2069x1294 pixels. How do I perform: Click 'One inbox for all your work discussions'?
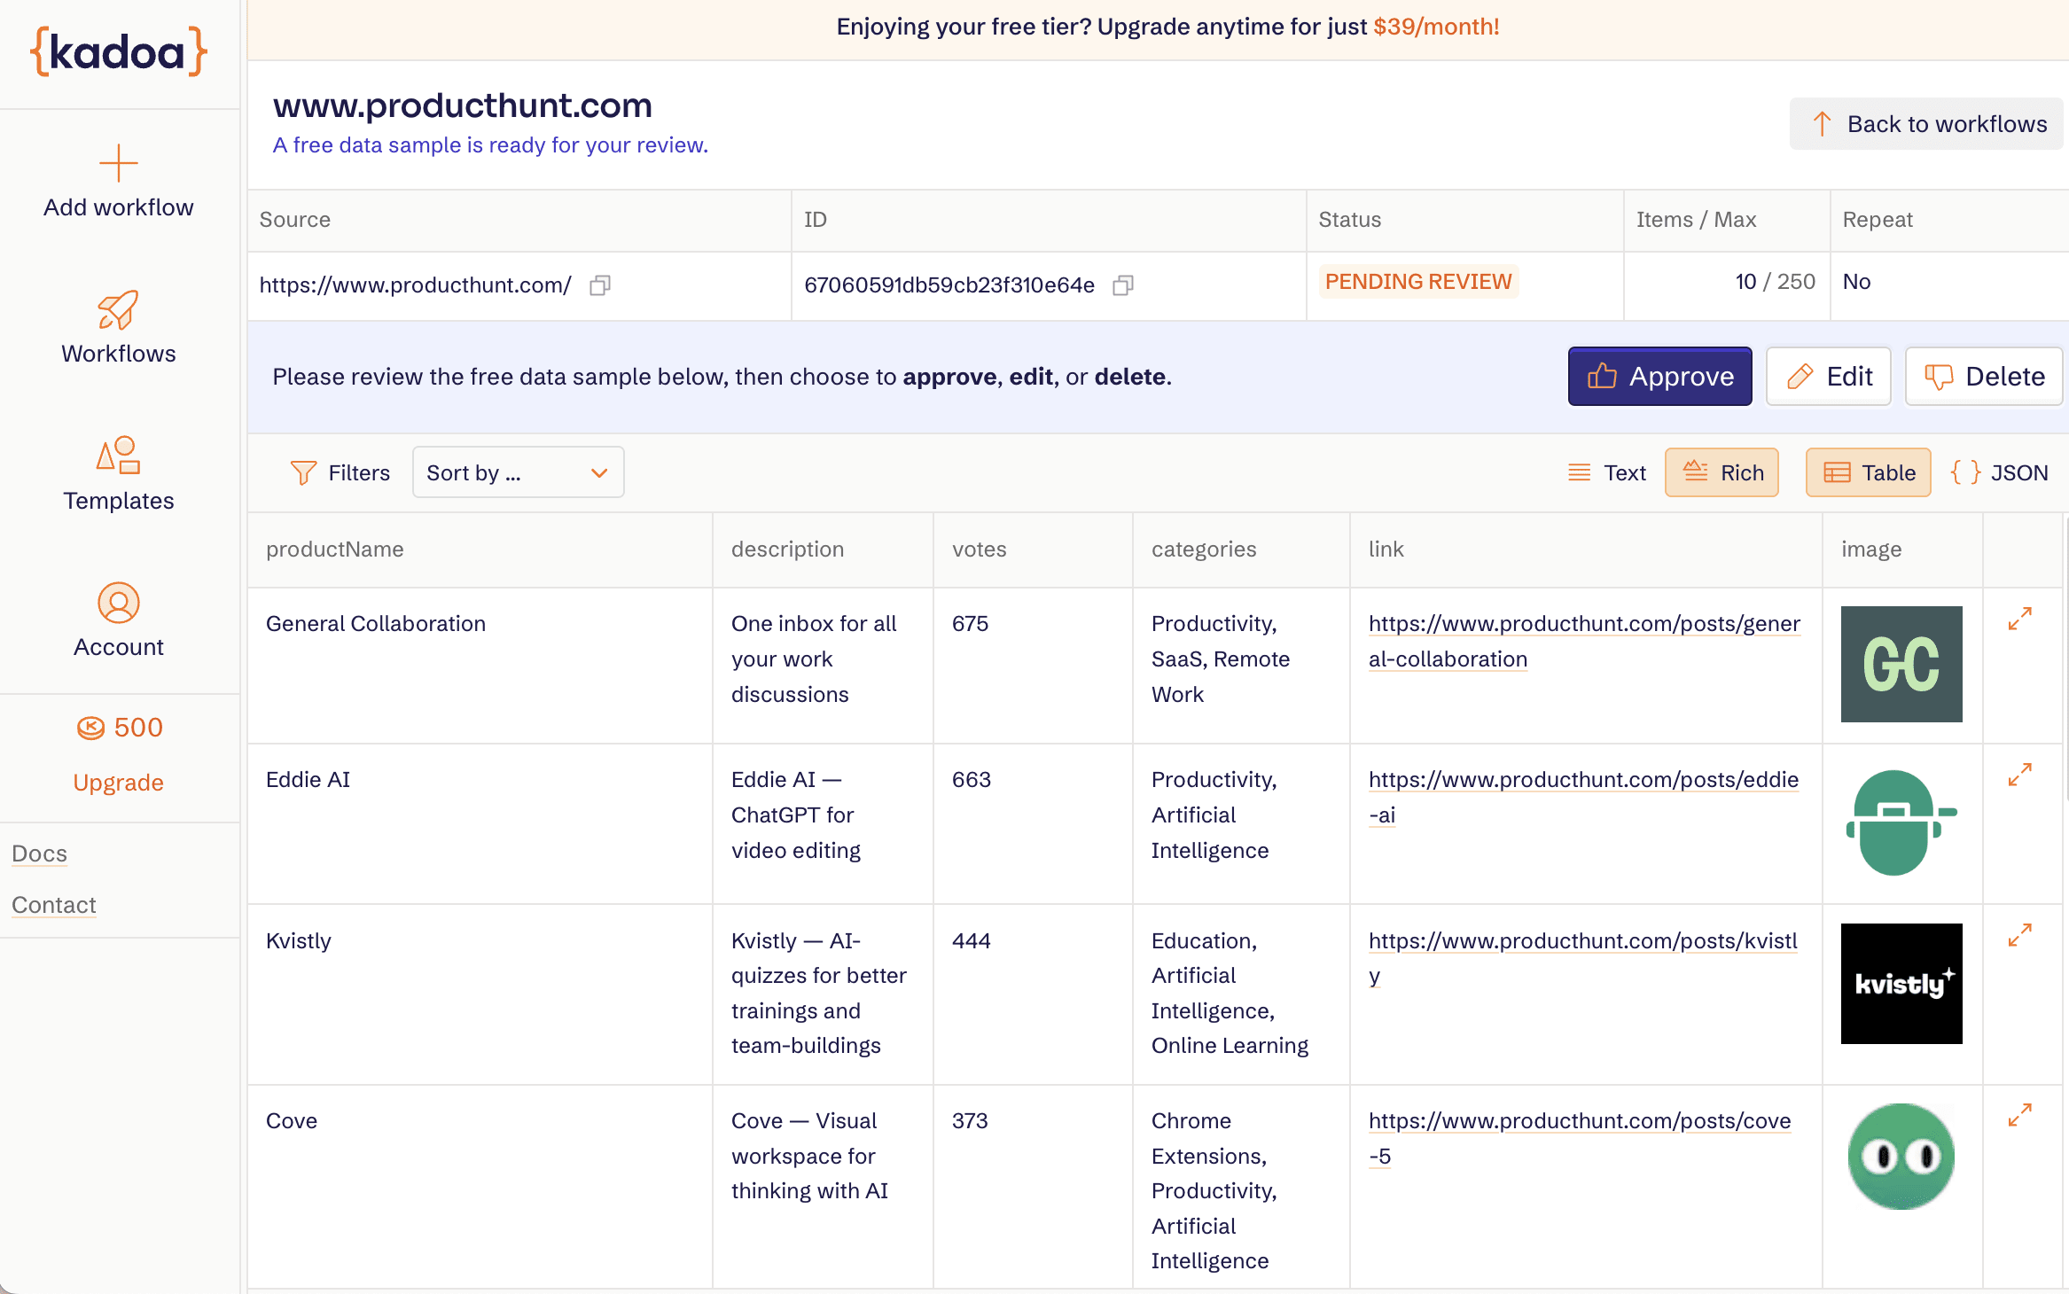tap(814, 659)
